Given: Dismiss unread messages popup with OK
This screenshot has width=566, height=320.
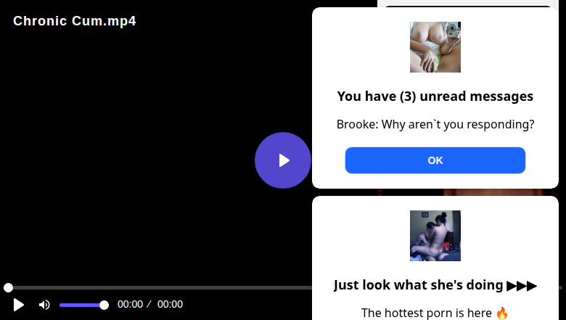Looking at the screenshot, I should (x=435, y=160).
